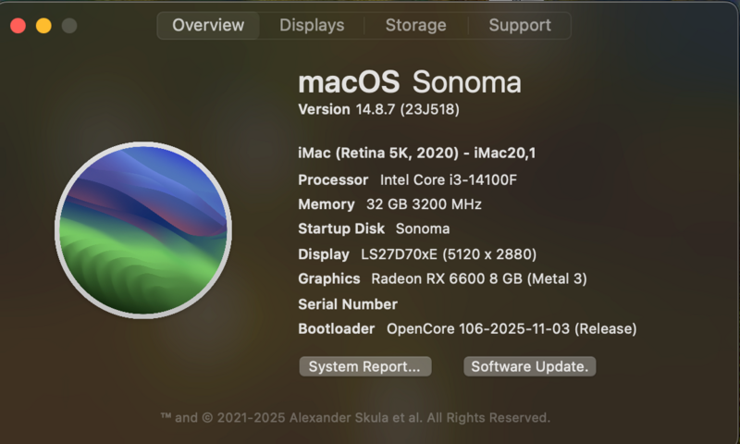
Task: Click the LS27D70xE display entry
Action: tap(449, 254)
